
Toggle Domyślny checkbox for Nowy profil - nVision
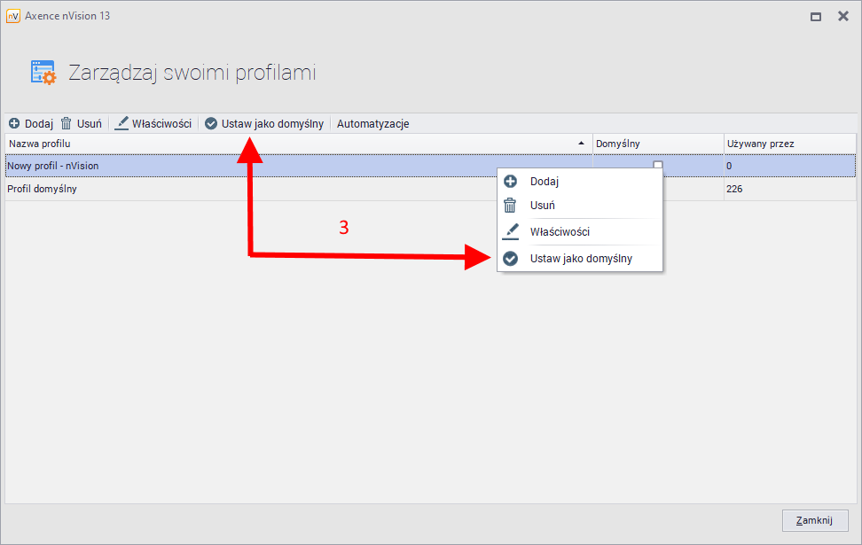pos(658,165)
